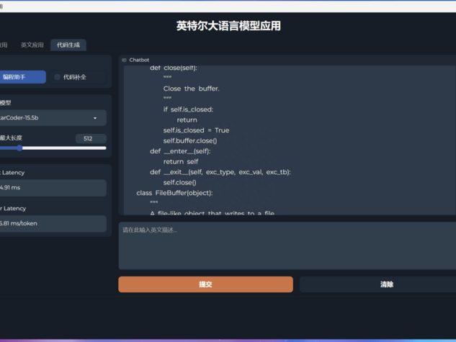Click the 'self.buffer.close()' code line

[190, 141]
